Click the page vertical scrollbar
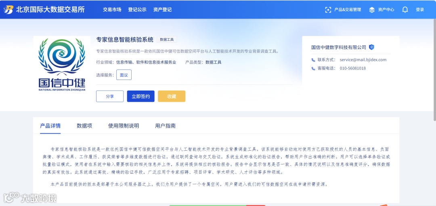The width and height of the screenshot is (436, 206). [x=434, y=69]
